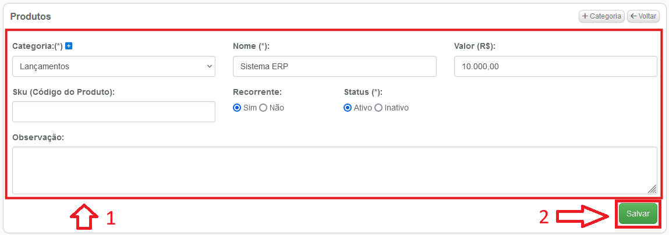Go back using the Voltar button
669x235 pixels.
click(x=643, y=16)
